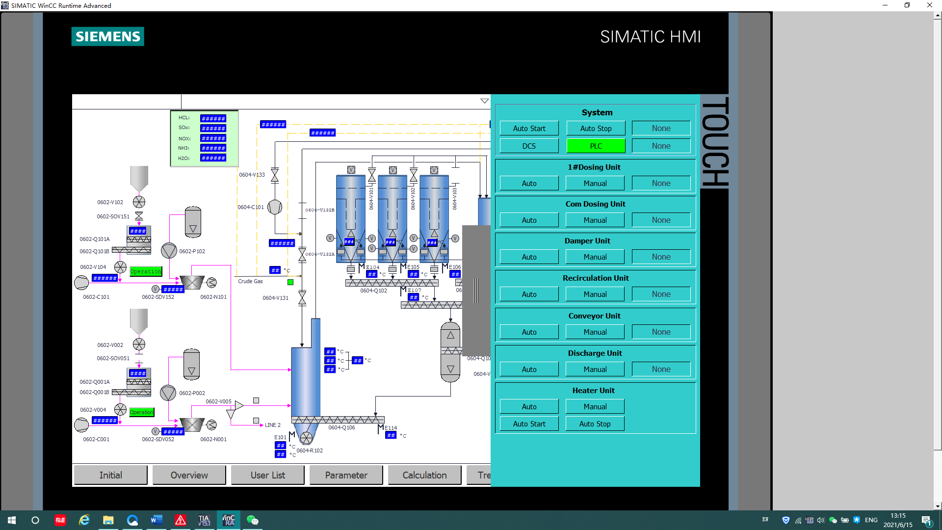942x530 pixels.
Task: Set Damper Unit to Manual
Action: (595, 257)
